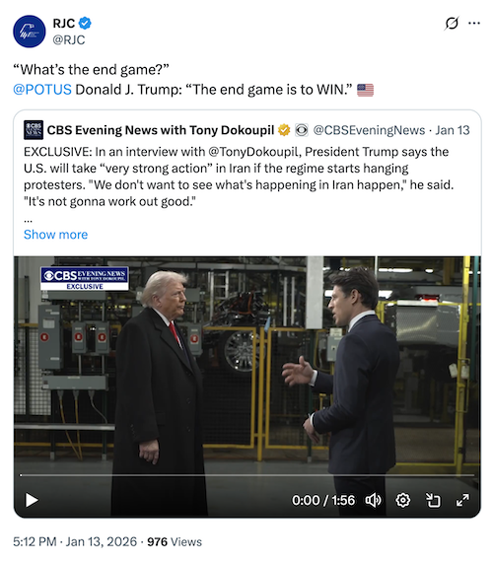
Task: Expand quoted post with Show more
Action: pyautogui.click(x=55, y=235)
